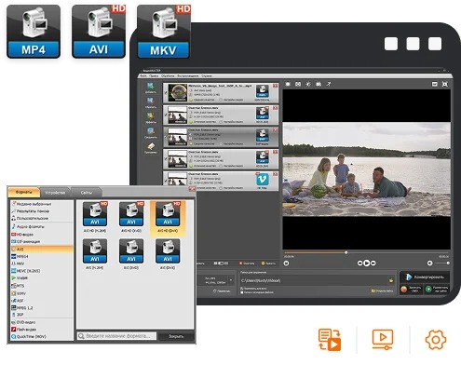Screen dimensions: 461x365
Task: Uncheck the soap-bubble video checkbox
Action: pyautogui.click(x=166, y=92)
